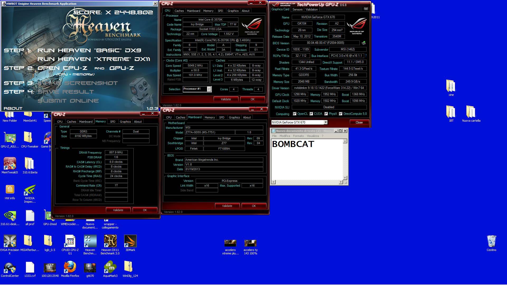The width and height of the screenshot is (507, 285).
Task: Click RUN HEAVEN "XTREME" DX11
Action: tap(94, 59)
